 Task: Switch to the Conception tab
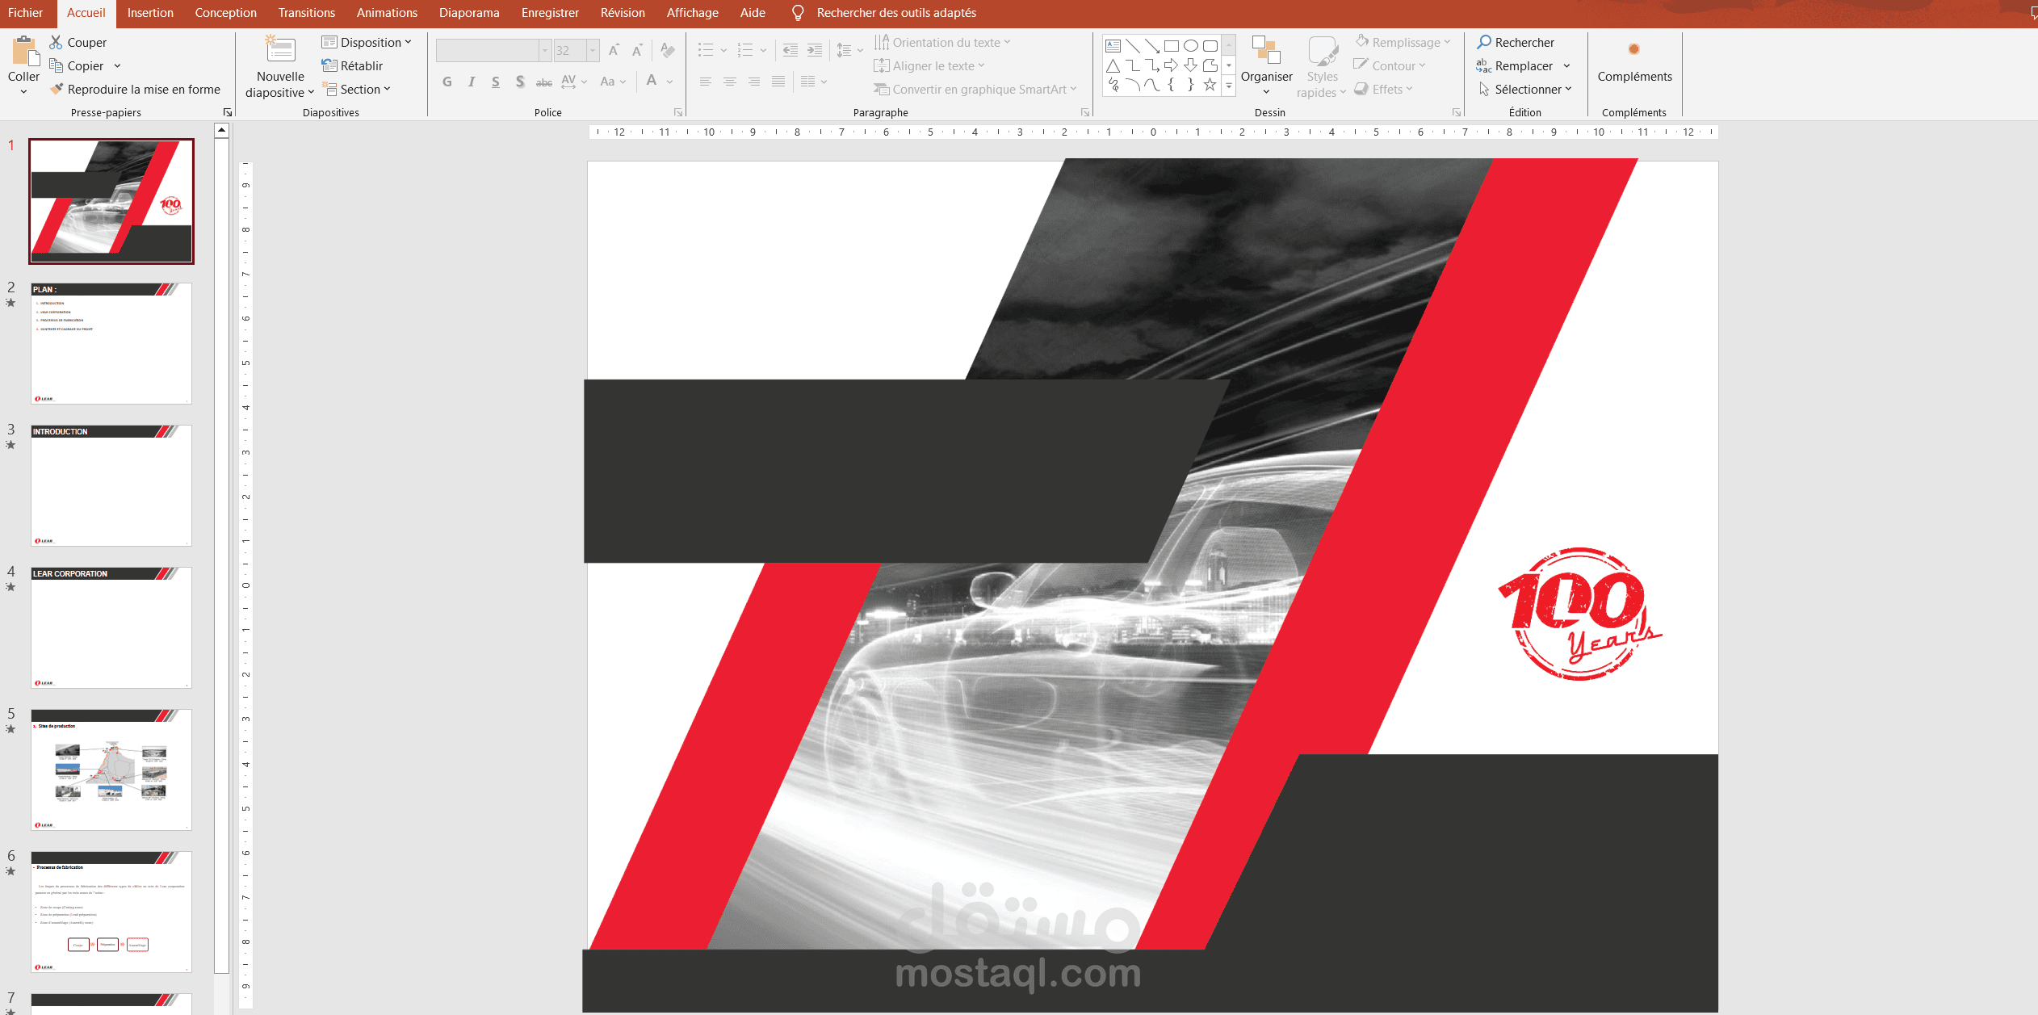tap(226, 13)
